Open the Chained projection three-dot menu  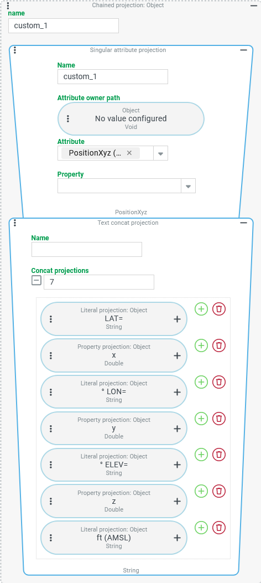pyautogui.click(x=8, y=5)
